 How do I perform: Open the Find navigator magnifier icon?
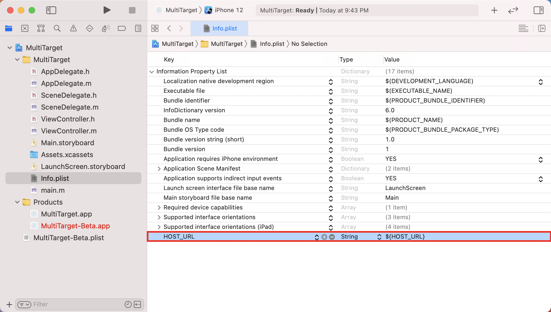click(57, 28)
